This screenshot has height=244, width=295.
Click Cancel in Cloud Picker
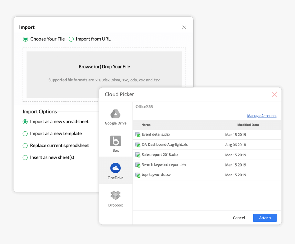239,218
